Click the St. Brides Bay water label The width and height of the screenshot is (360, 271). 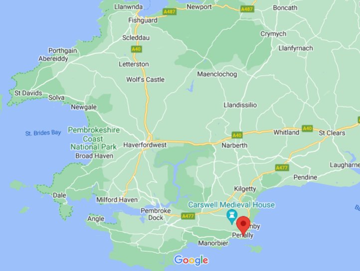[x=43, y=133]
